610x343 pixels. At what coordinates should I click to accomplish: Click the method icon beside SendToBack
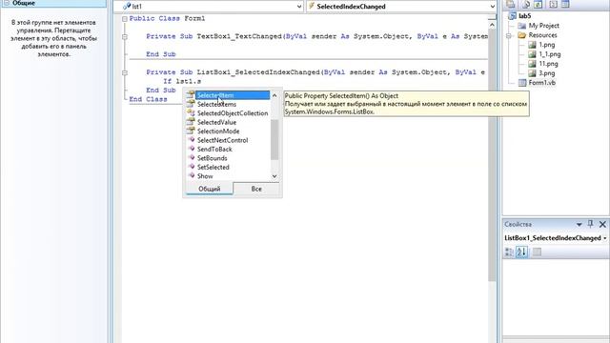tap(191, 149)
